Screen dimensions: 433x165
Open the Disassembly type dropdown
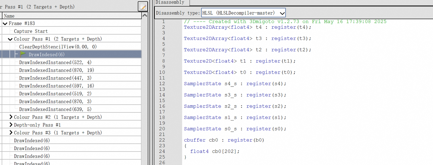tap(282, 13)
